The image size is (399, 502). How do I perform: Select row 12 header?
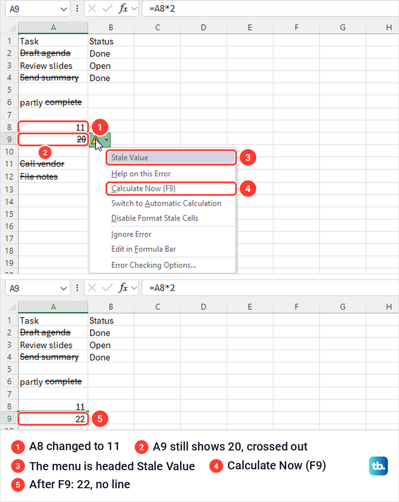click(x=9, y=177)
